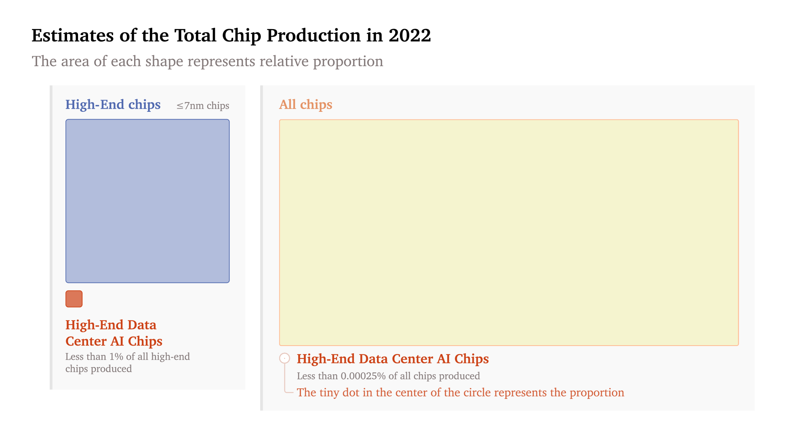Click the year '2022' in the title
The image size is (805, 434).
(410, 36)
